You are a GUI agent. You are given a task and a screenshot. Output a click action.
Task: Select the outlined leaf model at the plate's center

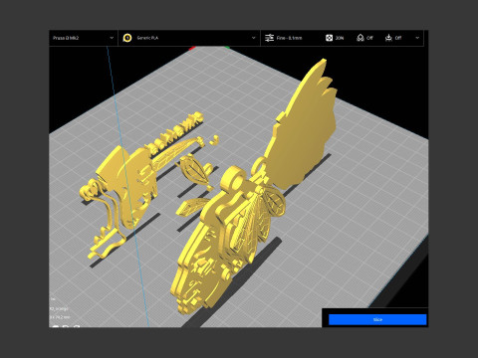[195, 172]
